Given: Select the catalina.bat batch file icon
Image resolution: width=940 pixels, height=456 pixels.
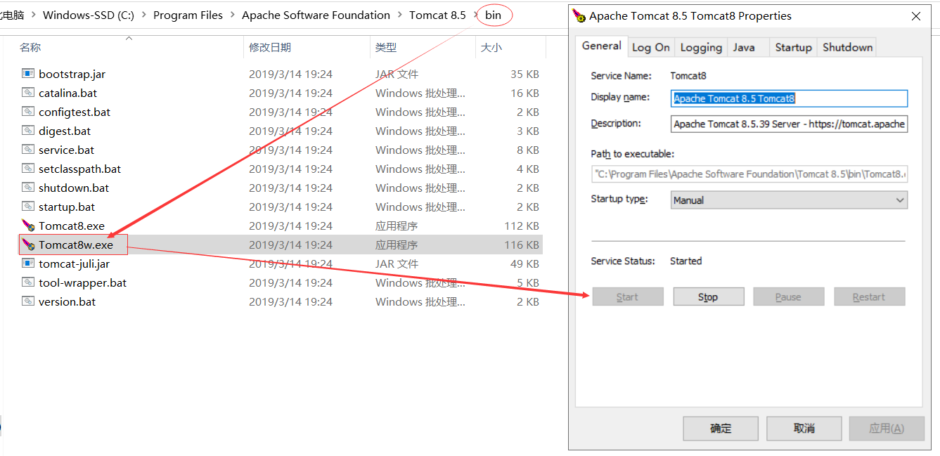Looking at the screenshot, I should (x=28, y=93).
